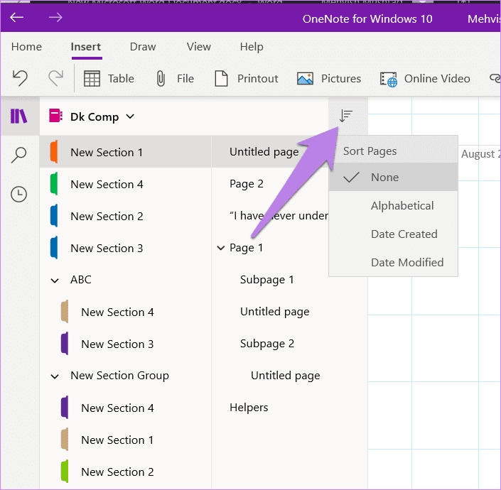Open the Search magnifier in sidebar

pos(19,155)
